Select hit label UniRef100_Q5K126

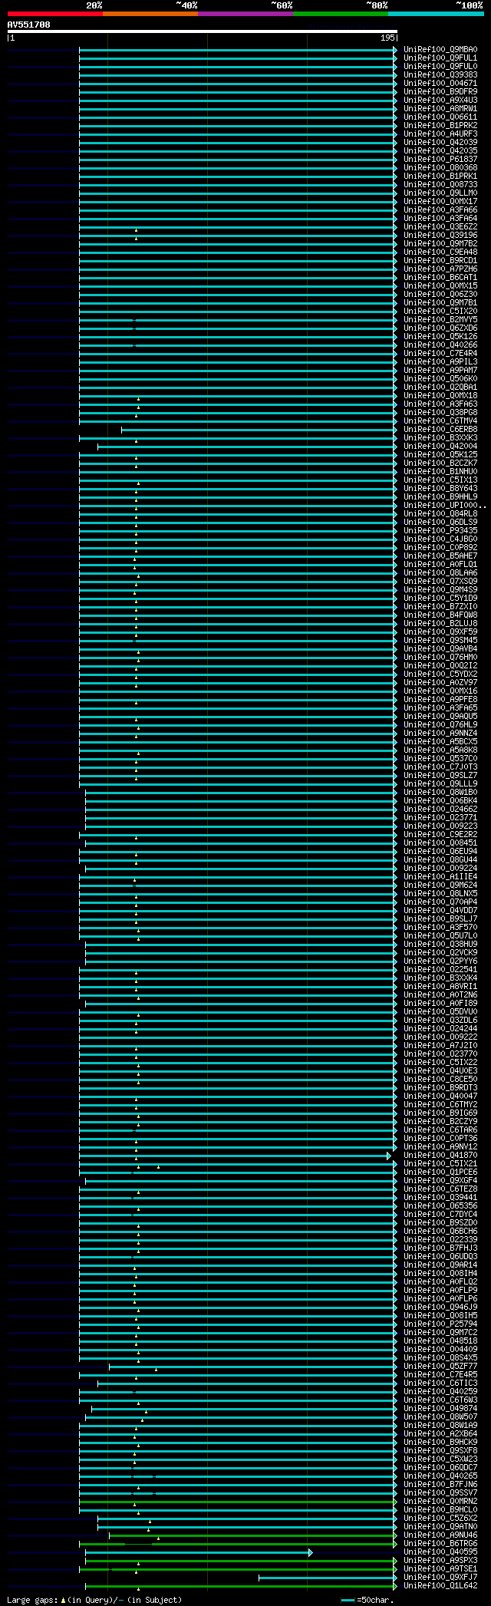tap(440, 336)
